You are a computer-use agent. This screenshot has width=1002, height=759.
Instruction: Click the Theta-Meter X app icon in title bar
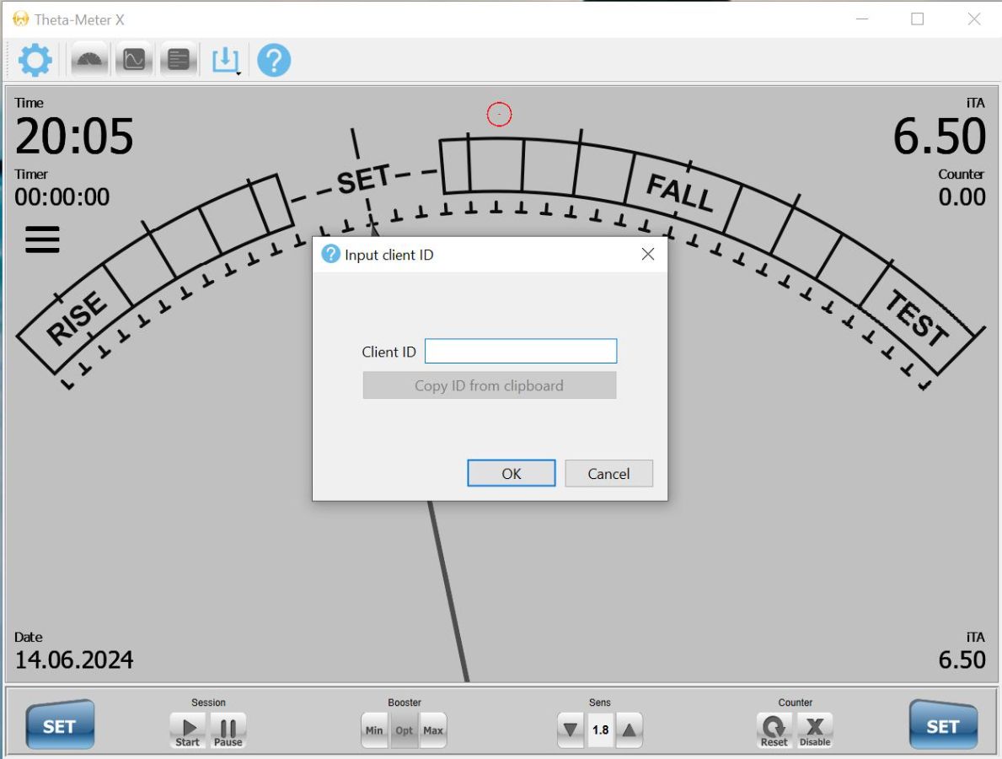tap(20, 19)
